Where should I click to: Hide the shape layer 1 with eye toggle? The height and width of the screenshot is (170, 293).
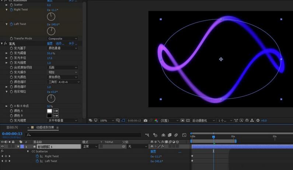click(2, 147)
